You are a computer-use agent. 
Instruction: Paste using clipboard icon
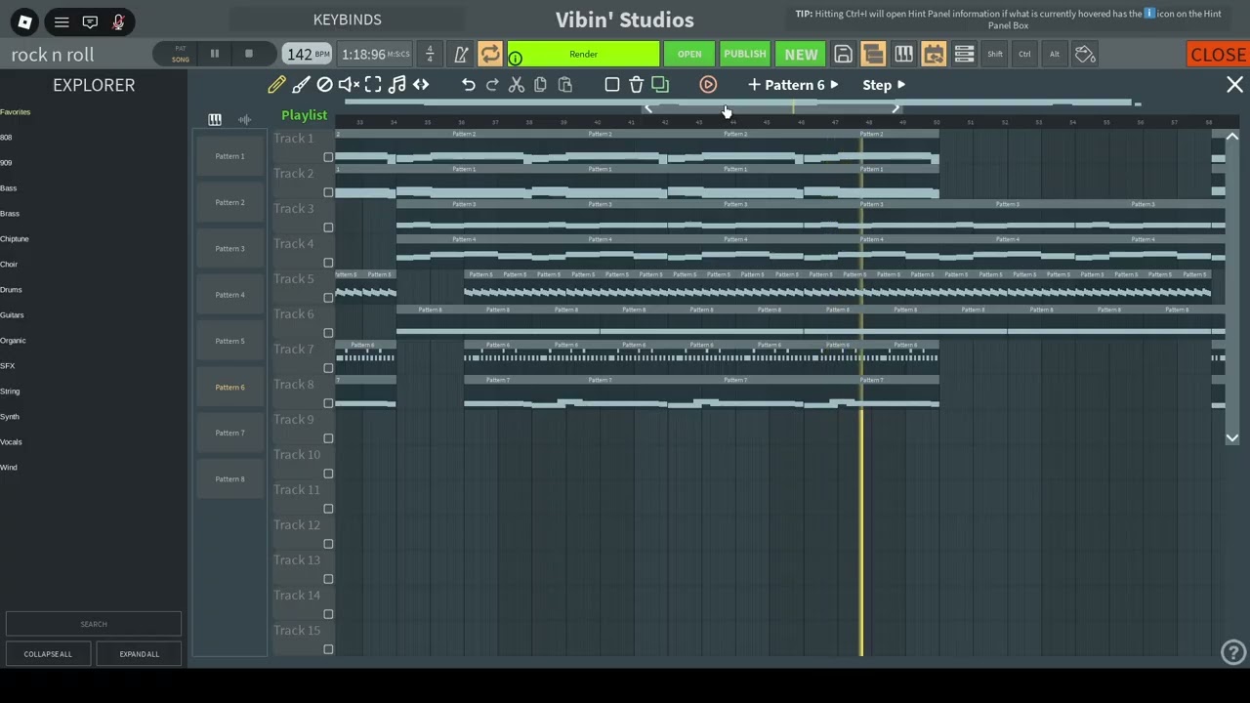pyautogui.click(x=564, y=85)
